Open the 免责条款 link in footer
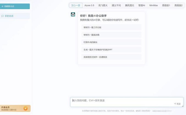The image size is (186, 115). click(x=146, y=111)
